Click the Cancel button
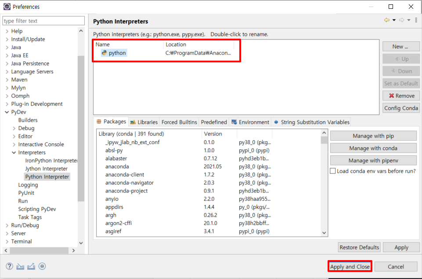Viewport: 422px width, 279px height. click(396, 266)
